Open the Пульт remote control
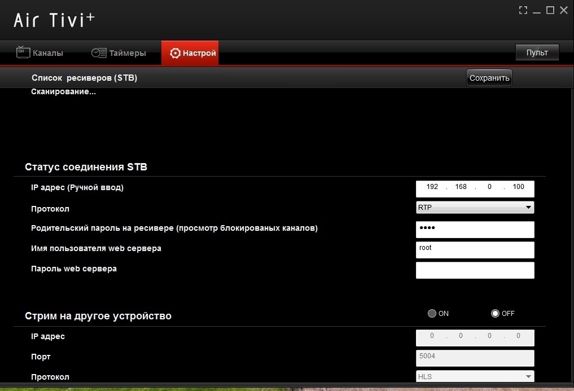The height and width of the screenshot is (391, 574). pyautogui.click(x=537, y=52)
